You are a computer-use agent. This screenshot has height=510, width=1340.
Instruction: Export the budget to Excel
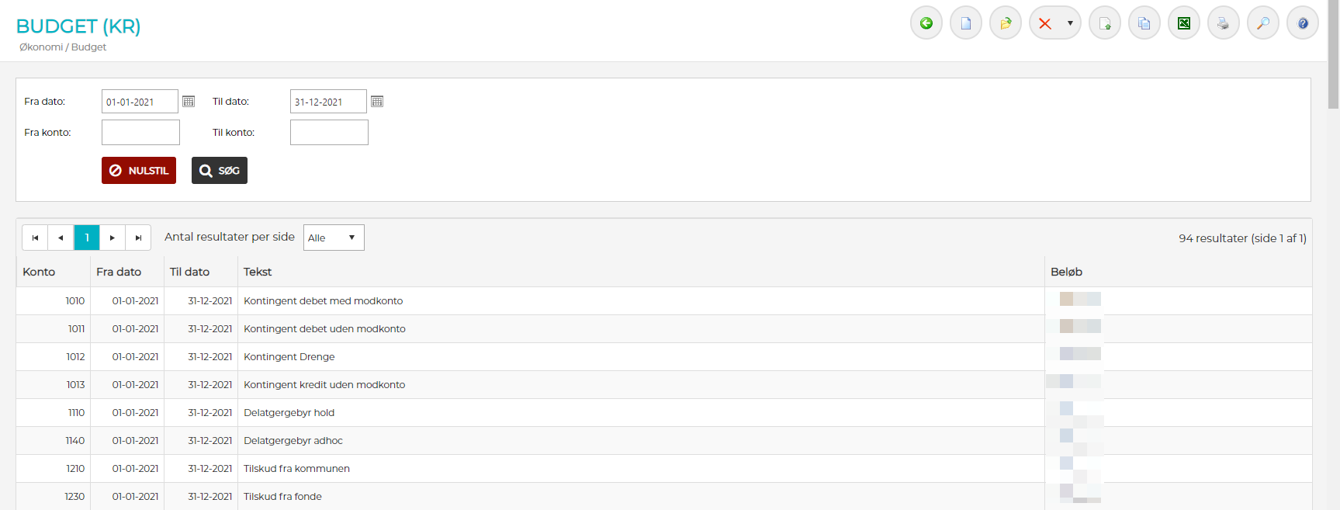[x=1183, y=23]
